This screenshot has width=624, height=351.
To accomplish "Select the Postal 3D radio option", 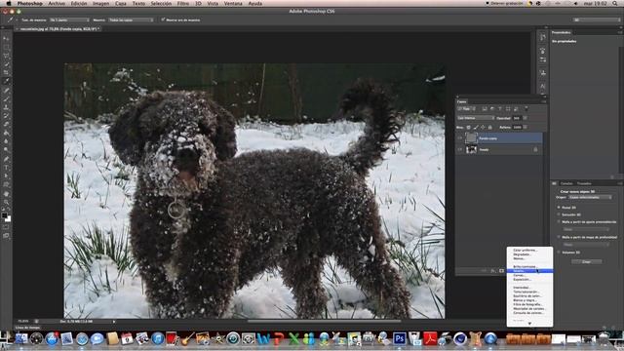I will point(559,208).
